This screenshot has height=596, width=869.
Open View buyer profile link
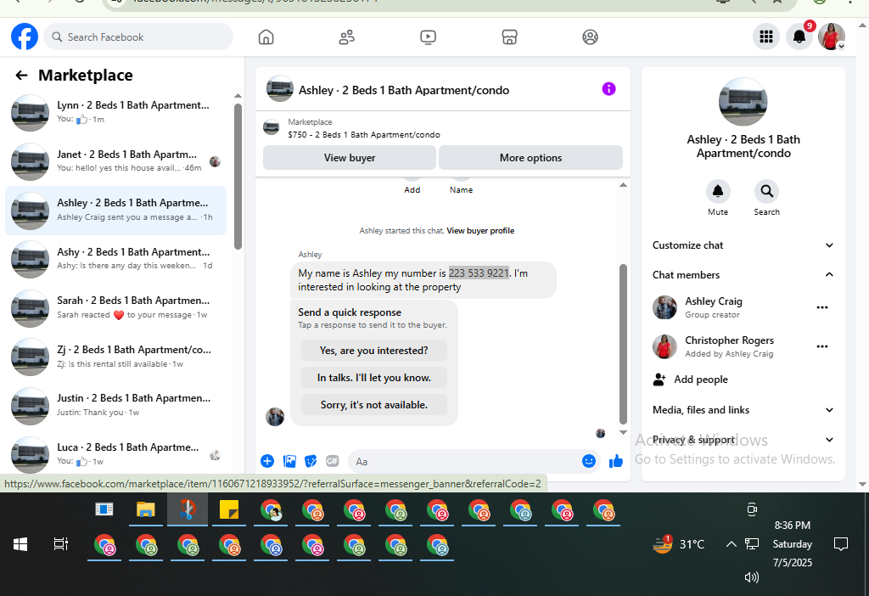480,231
